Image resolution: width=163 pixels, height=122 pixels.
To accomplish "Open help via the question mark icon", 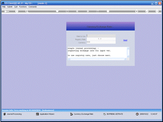I will pos(17,11).
